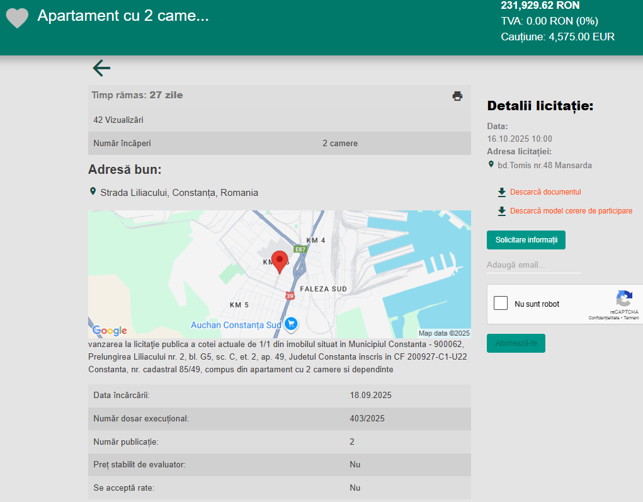643x502 pixels.
Task: Click the bd.Tomis nr.48 Mansarda address
Action: click(x=545, y=165)
